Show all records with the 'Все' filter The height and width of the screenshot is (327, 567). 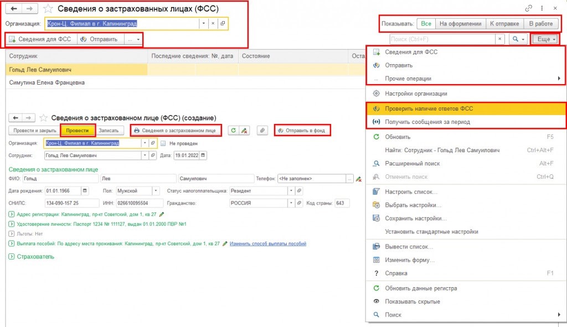[426, 23]
